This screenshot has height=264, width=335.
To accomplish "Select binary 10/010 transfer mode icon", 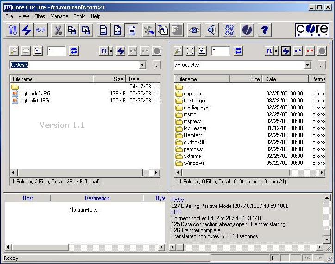I will coord(117,30).
